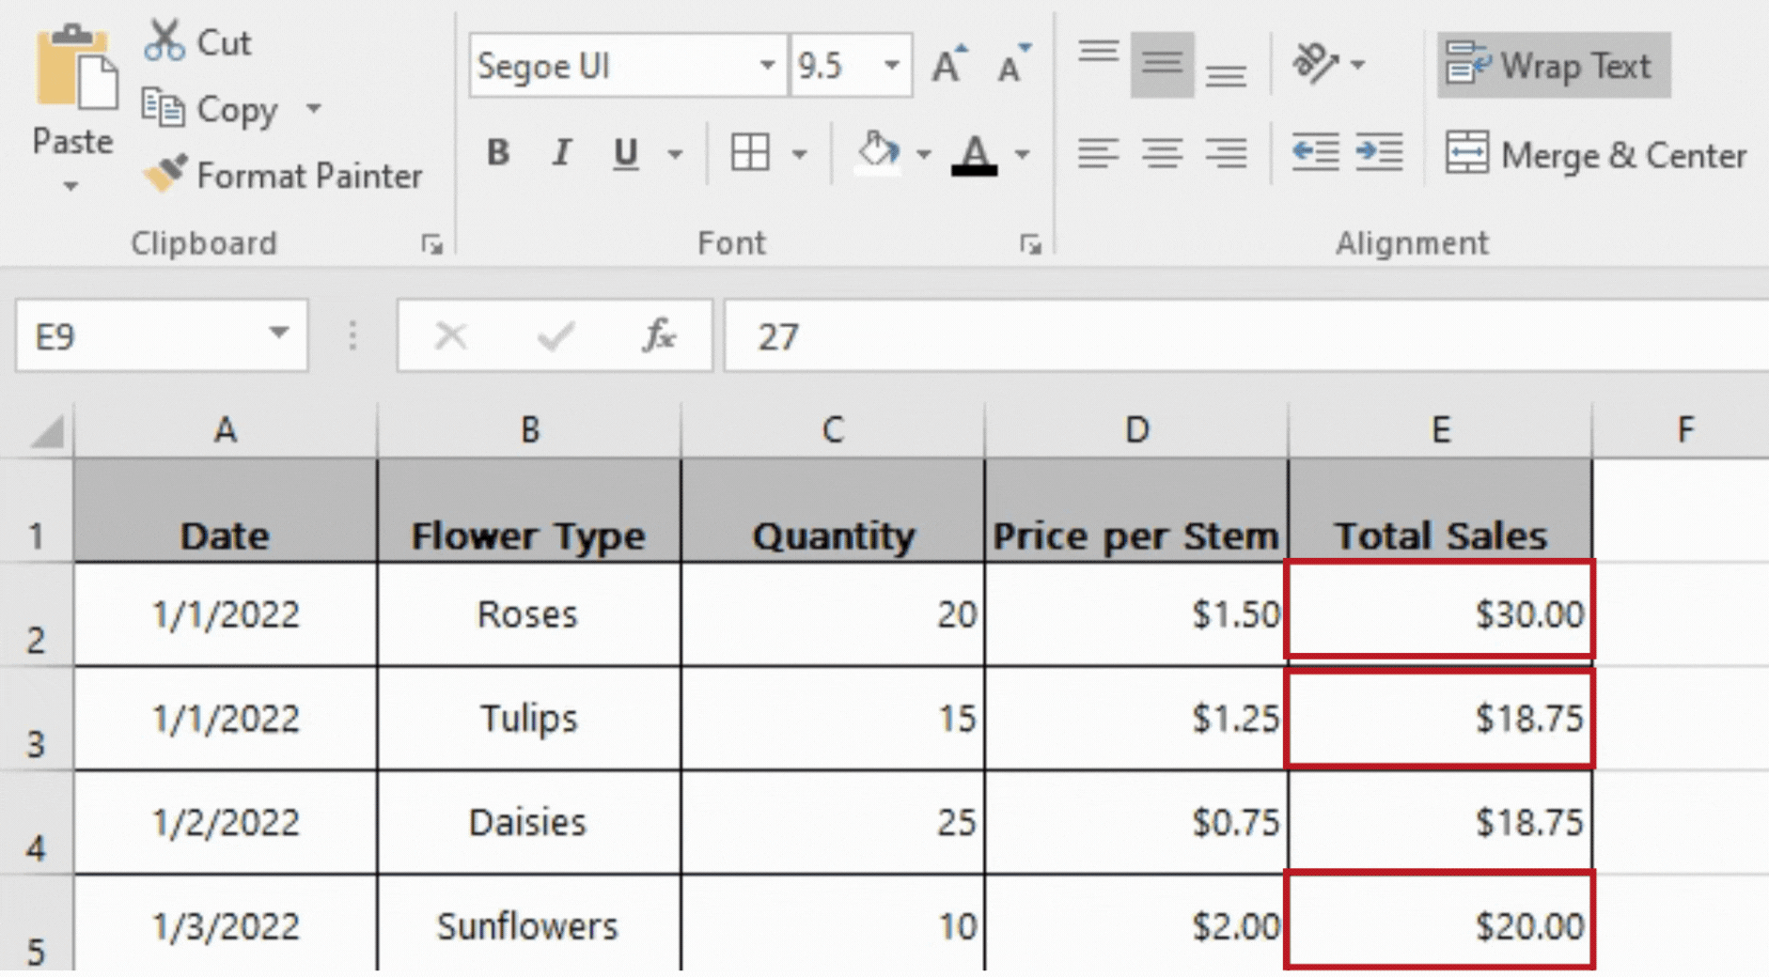1769x977 pixels.
Task: Open the Segoe UI font dropdown
Action: pyautogui.click(x=767, y=66)
